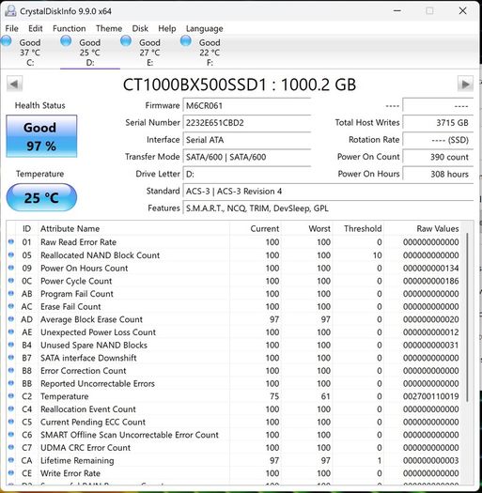Click the Interface field Serial ATA
The width and height of the screenshot is (482, 493).
pyautogui.click(x=247, y=140)
